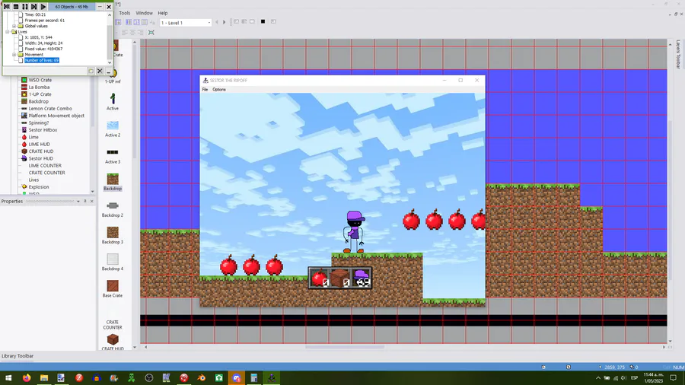Screen dimensions: 685x385
Task: Select Spinning? in the object tree
Action: coord(39,123)
